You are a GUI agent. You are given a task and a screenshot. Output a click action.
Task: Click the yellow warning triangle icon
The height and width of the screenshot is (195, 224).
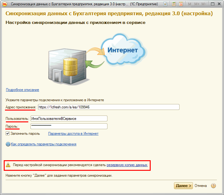pyautogui.click(x=8, y=165)
